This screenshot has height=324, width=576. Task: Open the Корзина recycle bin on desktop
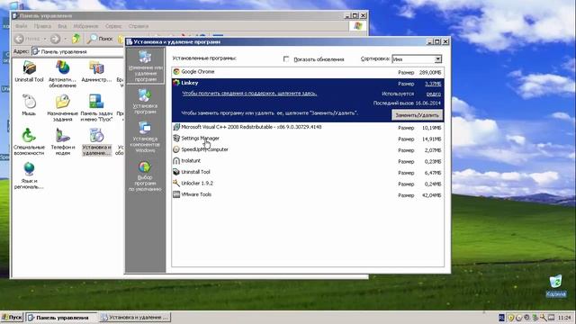point(556,286)
